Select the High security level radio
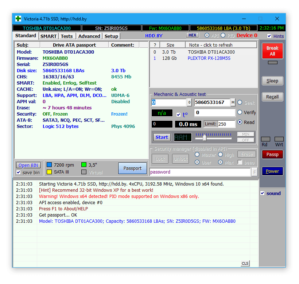The height and width of the screenshot is (284, 299). coord(221,155)
